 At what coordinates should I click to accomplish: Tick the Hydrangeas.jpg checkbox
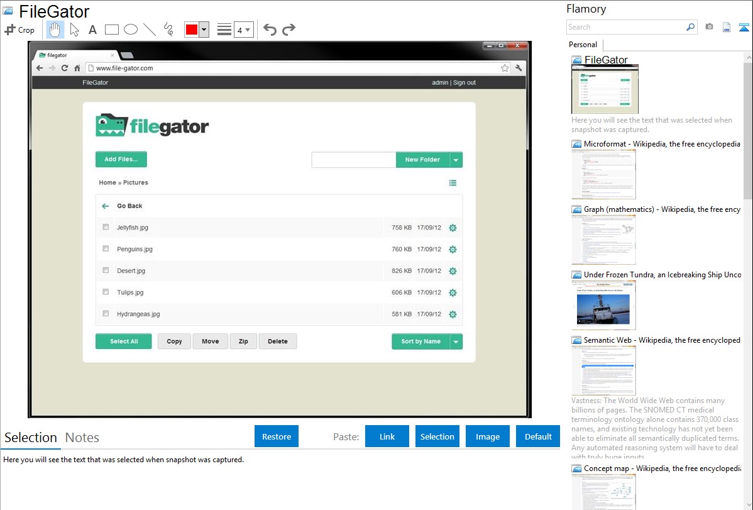106,313
